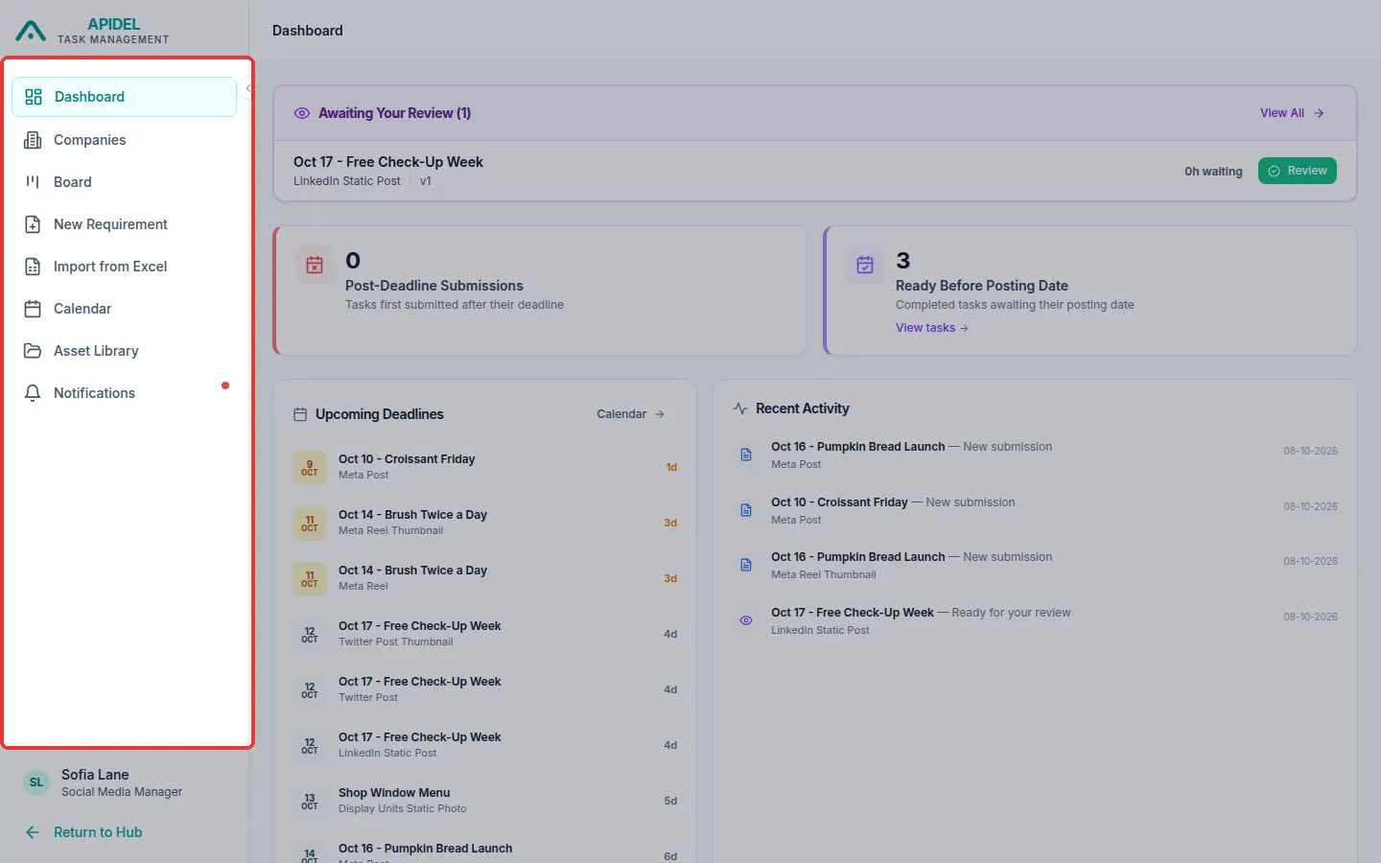The width and height of the screenshot is (1381, 863).
Task: Click the Apidel logo icon
Action: click(x=31, y=32)
